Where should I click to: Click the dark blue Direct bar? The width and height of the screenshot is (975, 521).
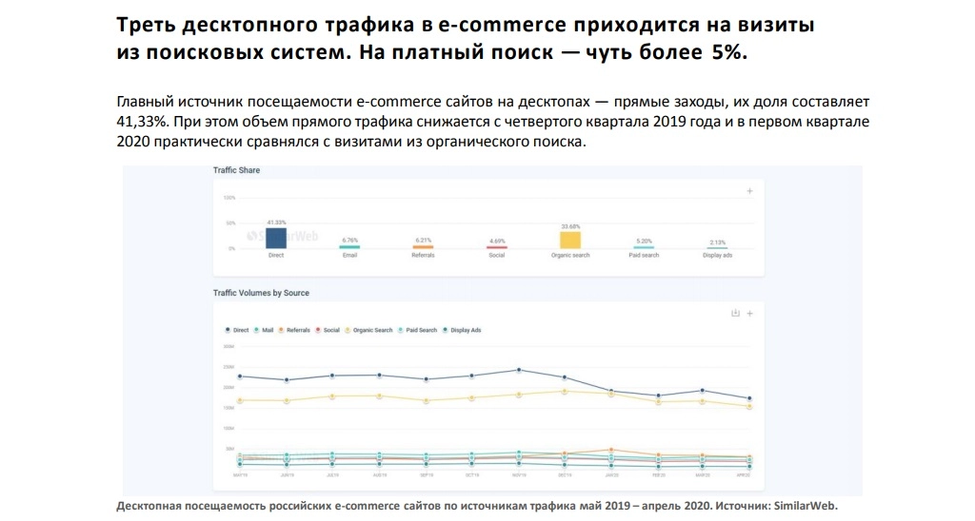click(x=276, y=239)
